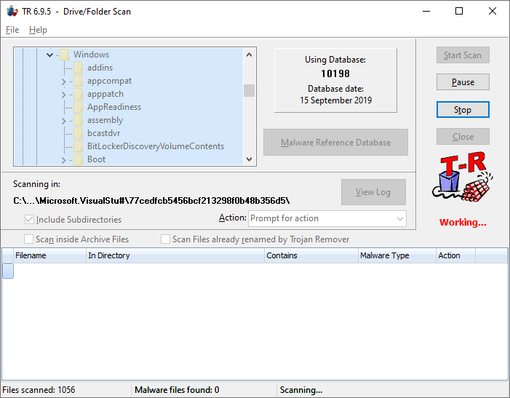
Task: Click folder tree scroll up arrow
Action: point(249,55)
